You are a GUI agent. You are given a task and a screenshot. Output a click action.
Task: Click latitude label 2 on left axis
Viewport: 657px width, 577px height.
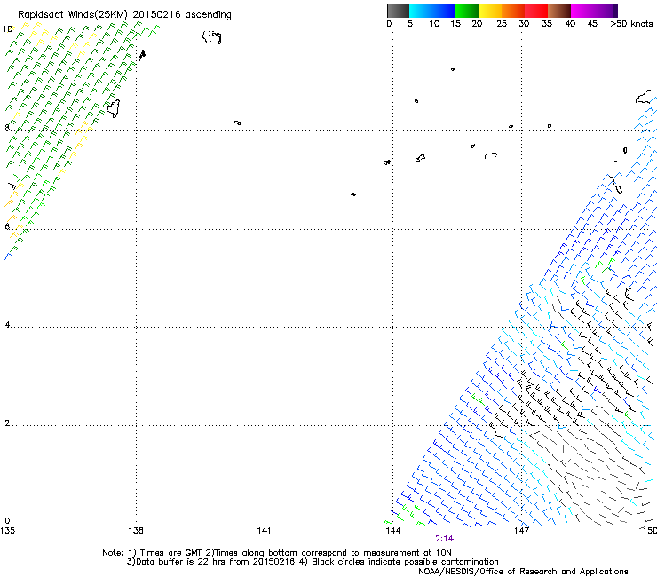[7, 423]
